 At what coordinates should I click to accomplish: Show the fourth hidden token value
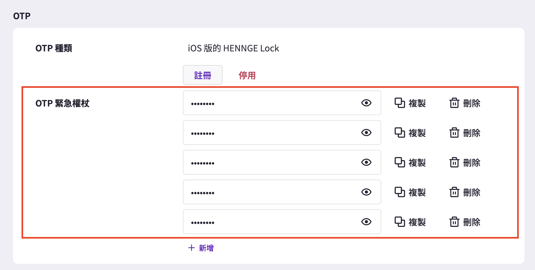pyautogui.click(x=366, y=192)
